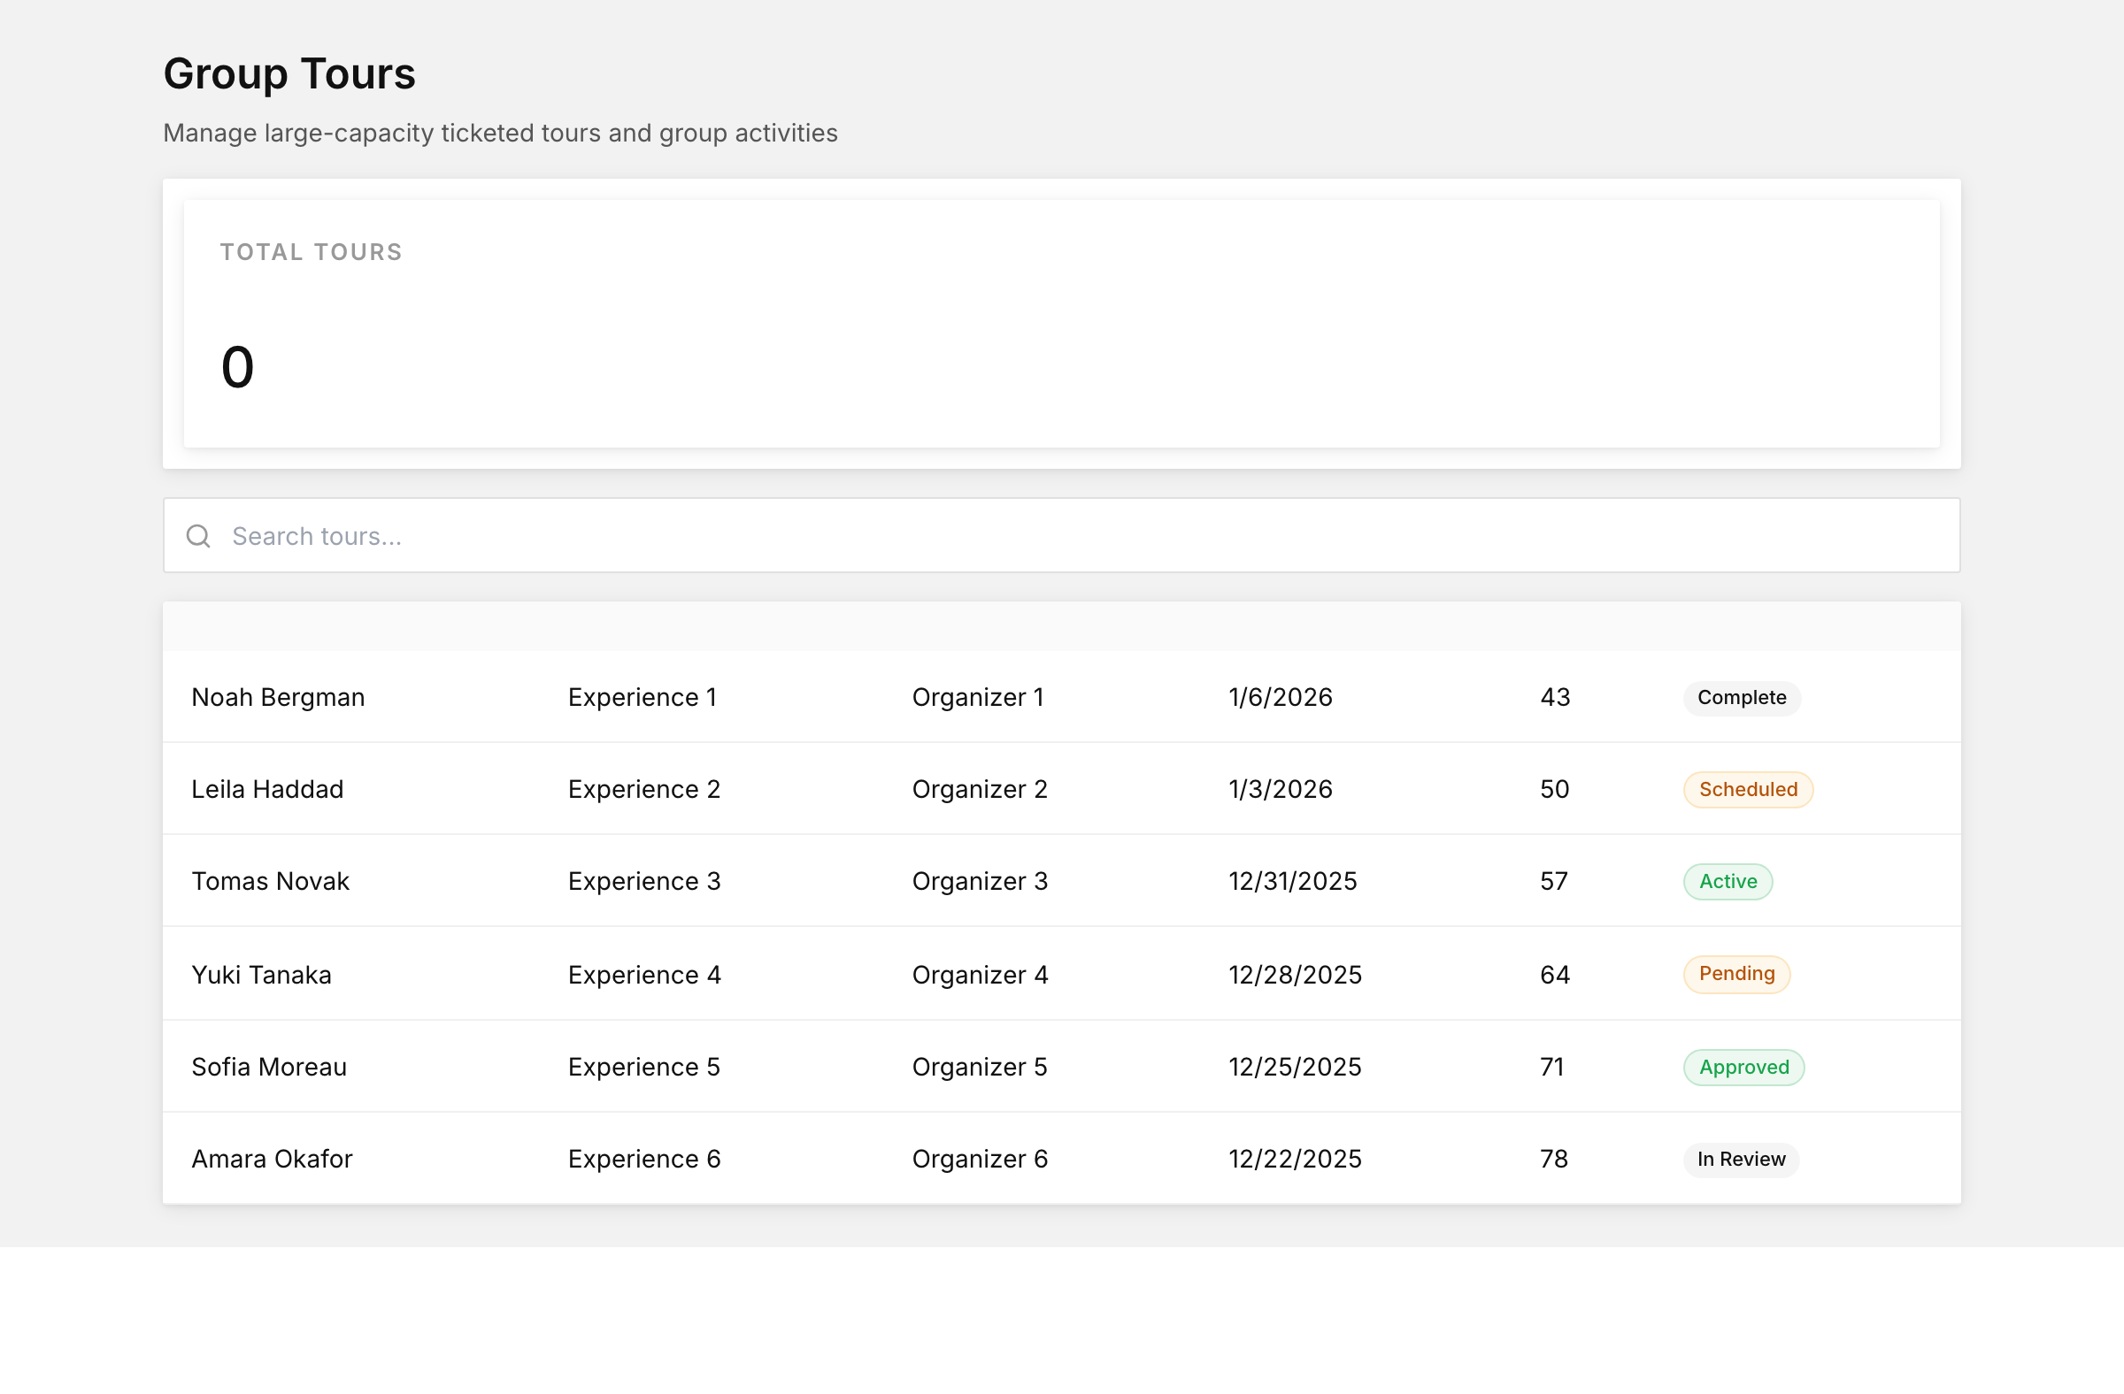2124x1394 pixels.
Task: Click the Organizer 4 cell
Action: [980, 975]
